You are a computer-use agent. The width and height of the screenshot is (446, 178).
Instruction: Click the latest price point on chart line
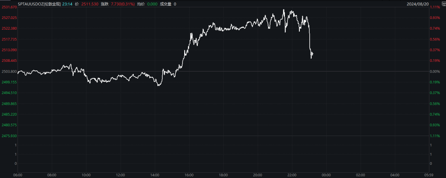click(313, 54)
